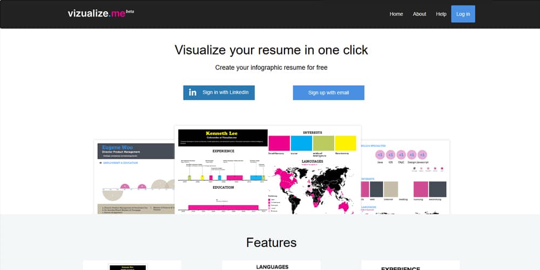Open the Help menu item
The image size is (540, 270).
pyautogui.click(x=441, y=14)
